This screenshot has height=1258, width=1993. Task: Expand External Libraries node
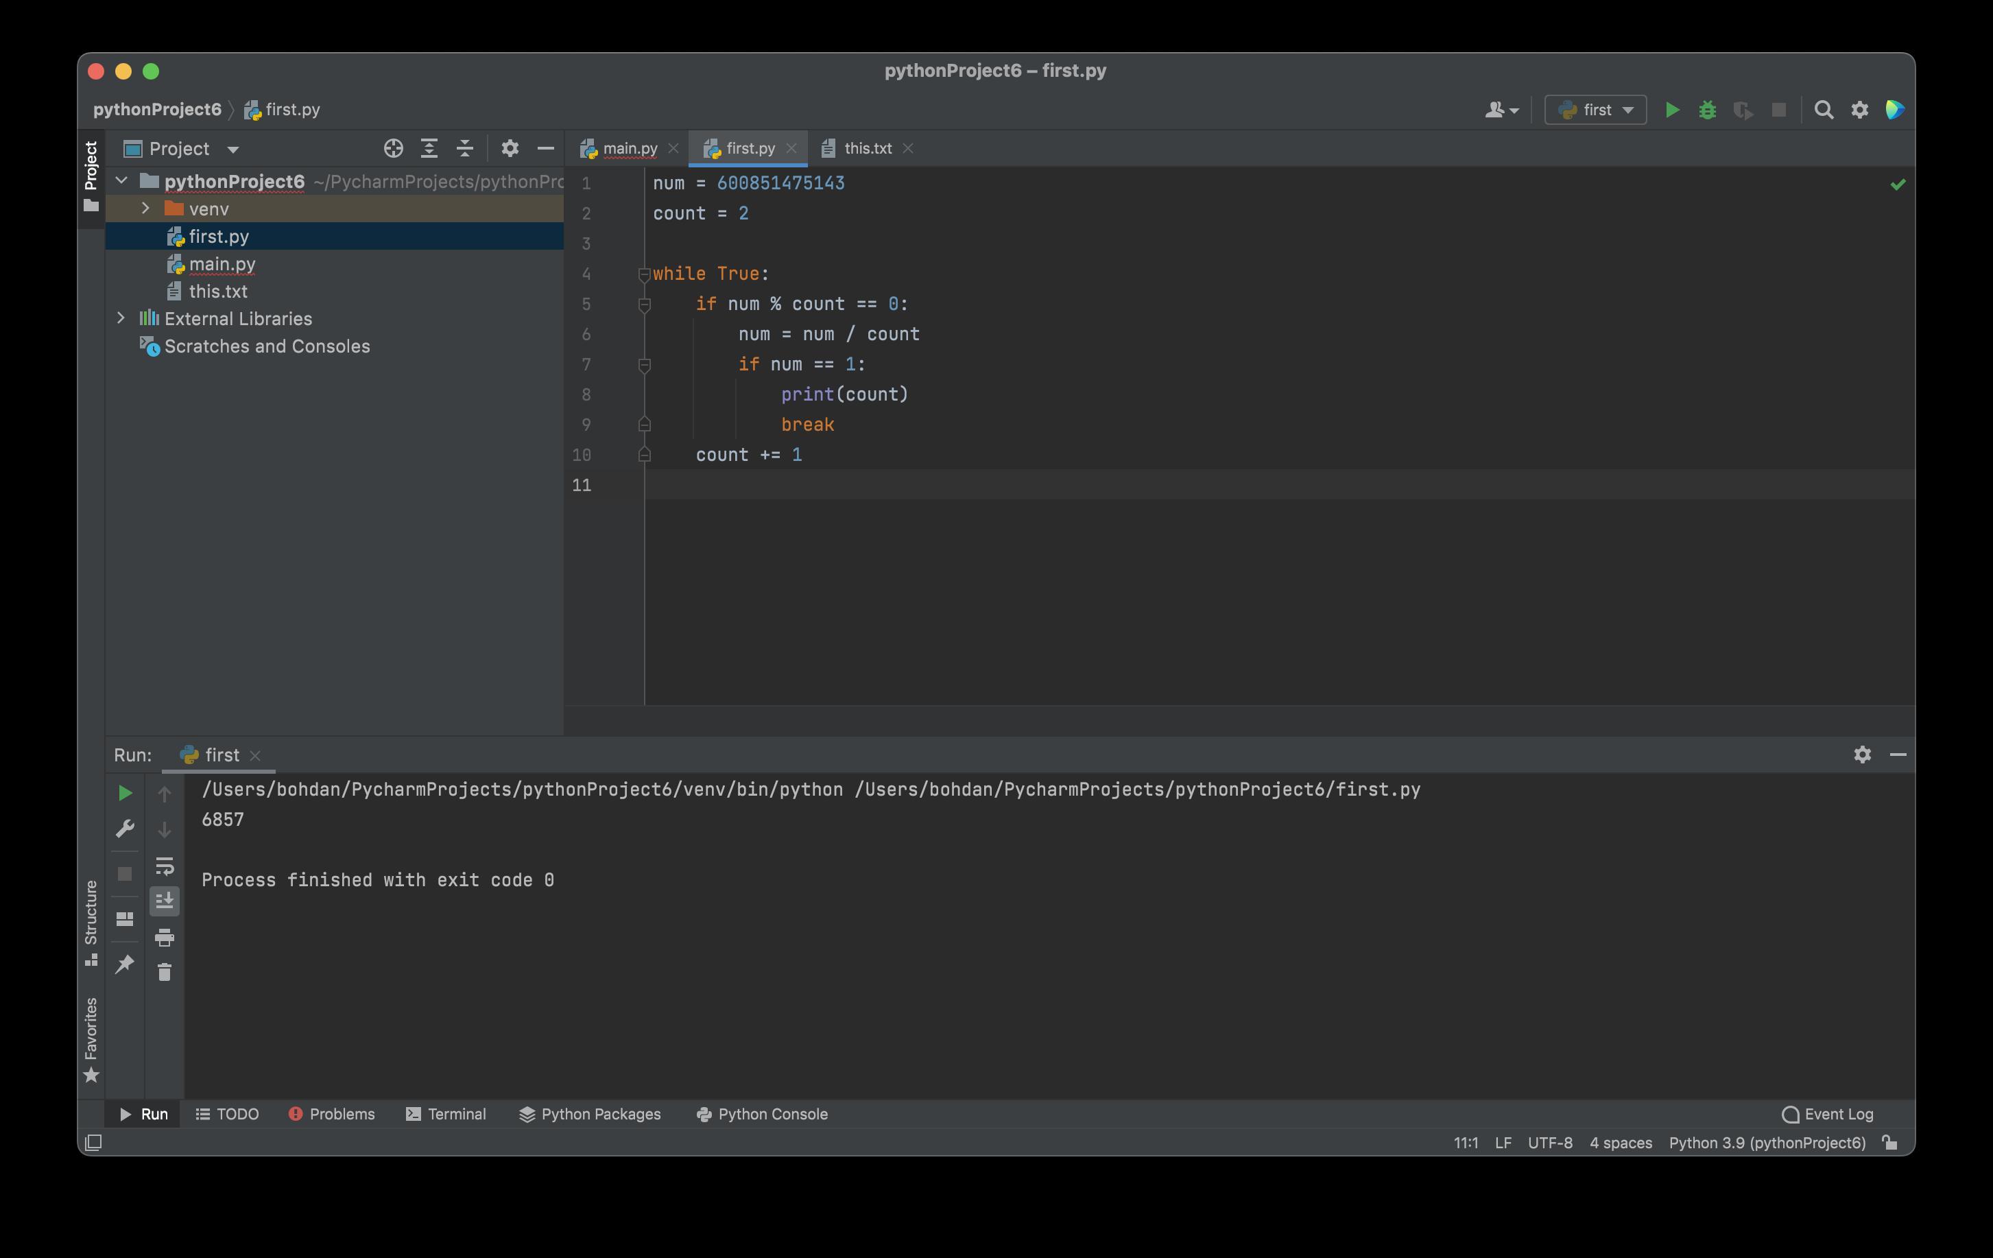pyautogui.click(x=121, y=319)
